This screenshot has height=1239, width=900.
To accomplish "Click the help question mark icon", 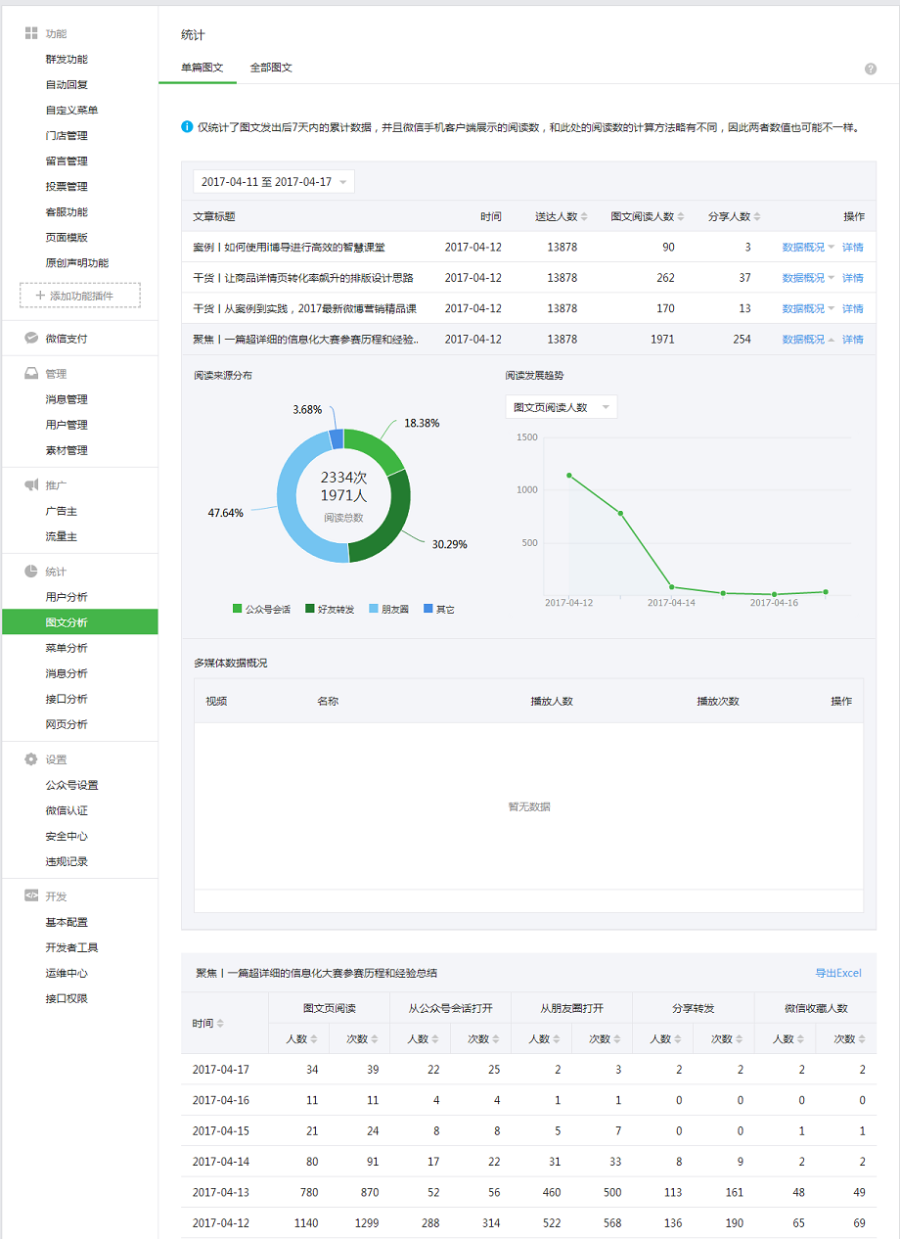I will (871, 69).
